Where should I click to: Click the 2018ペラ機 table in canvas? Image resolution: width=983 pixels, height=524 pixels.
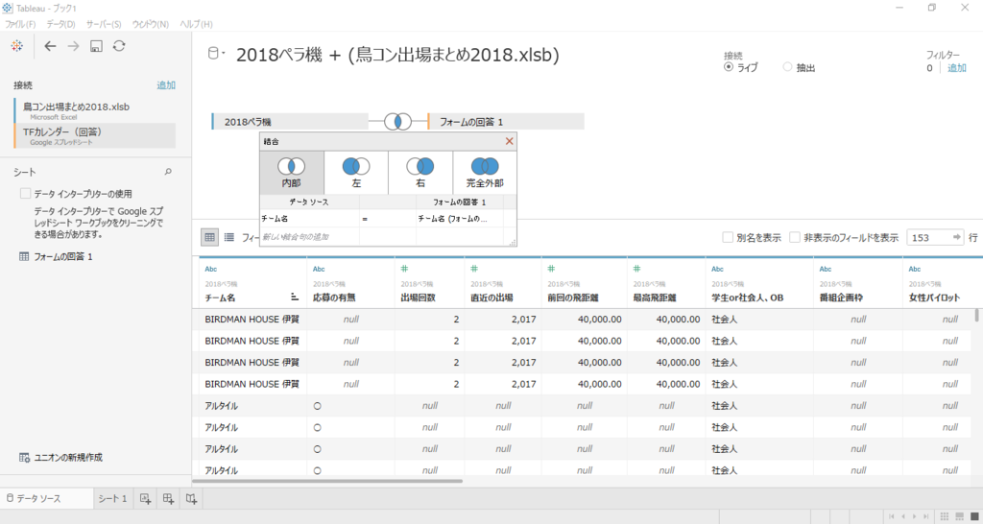pos(290,122)
